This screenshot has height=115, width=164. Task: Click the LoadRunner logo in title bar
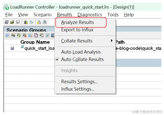[x=6, y=7]
